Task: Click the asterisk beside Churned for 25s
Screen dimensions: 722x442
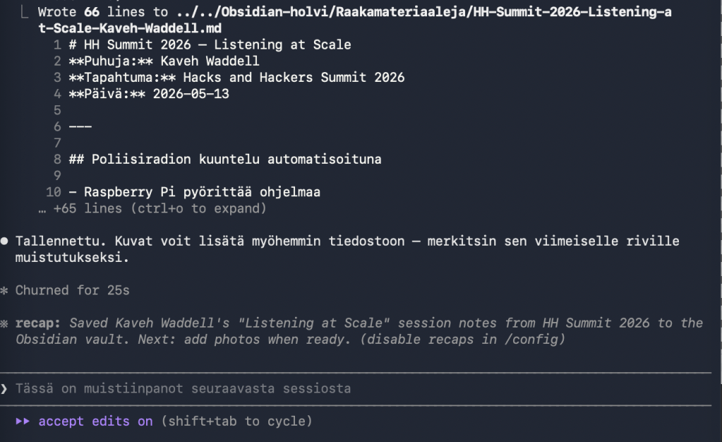Action: pyautogui.click(x=4, y=291)
